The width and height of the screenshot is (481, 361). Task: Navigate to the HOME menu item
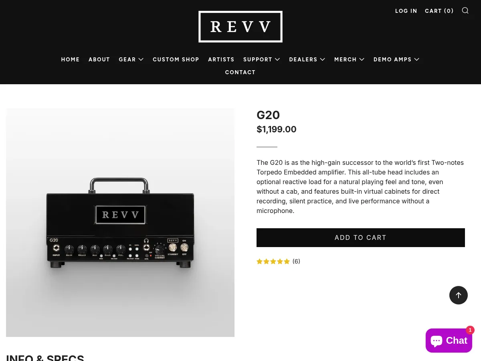(70, 59)
